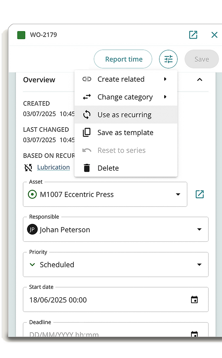Image resolution: width=222 pixels, height=358 pixels.
Task: Expand the Asset dropdown
Action: coord(178,194)
